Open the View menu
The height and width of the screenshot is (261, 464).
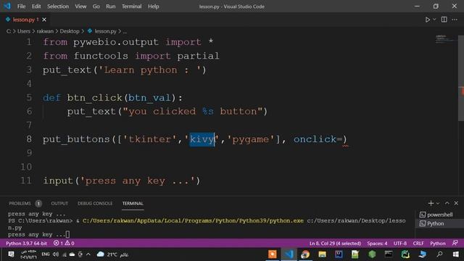[80, 7]
